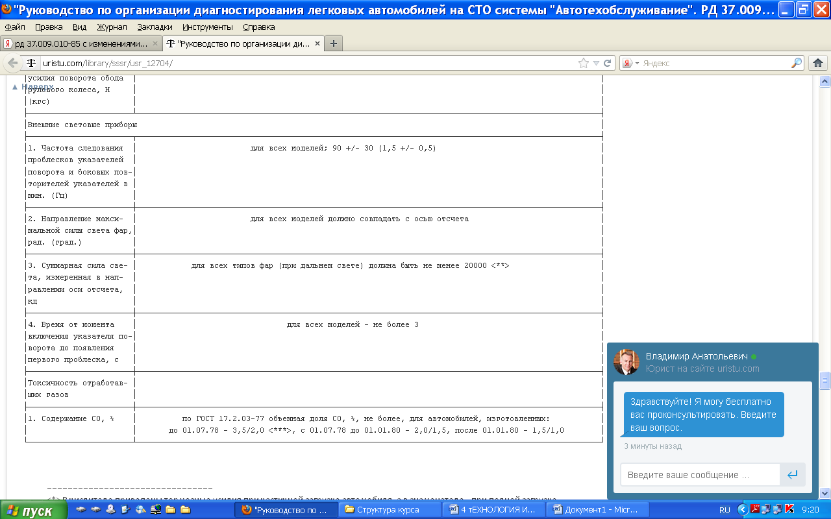This screenshot has height=519, width=831.
Task: Click the 'Введите ваше сообщение' chat input
Action: click(x=700, y=475)
